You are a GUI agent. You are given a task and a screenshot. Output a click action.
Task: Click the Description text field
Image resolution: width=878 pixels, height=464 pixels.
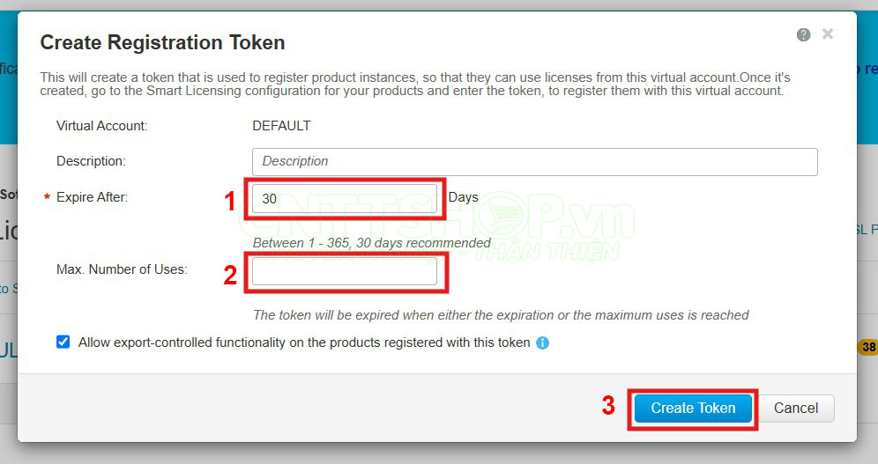[x=534, y=162]
